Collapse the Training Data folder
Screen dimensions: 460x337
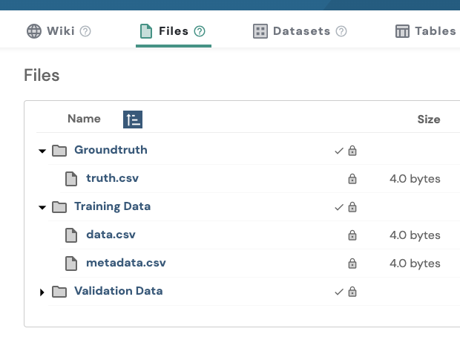(x=42, y=208)
